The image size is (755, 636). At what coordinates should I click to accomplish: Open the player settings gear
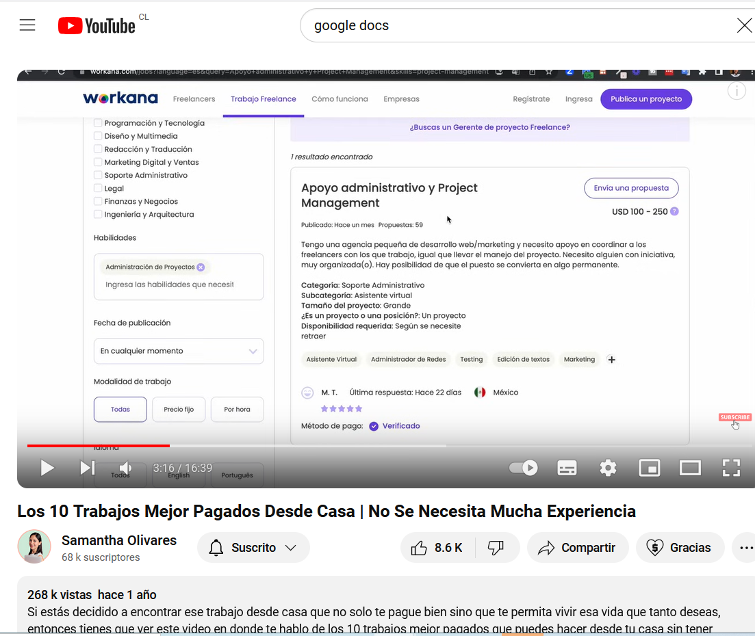pos(608,468)
